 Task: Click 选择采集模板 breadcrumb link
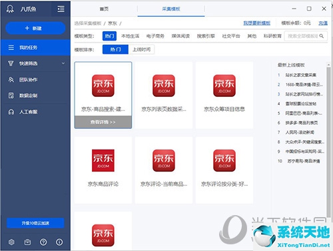[88, 23]
